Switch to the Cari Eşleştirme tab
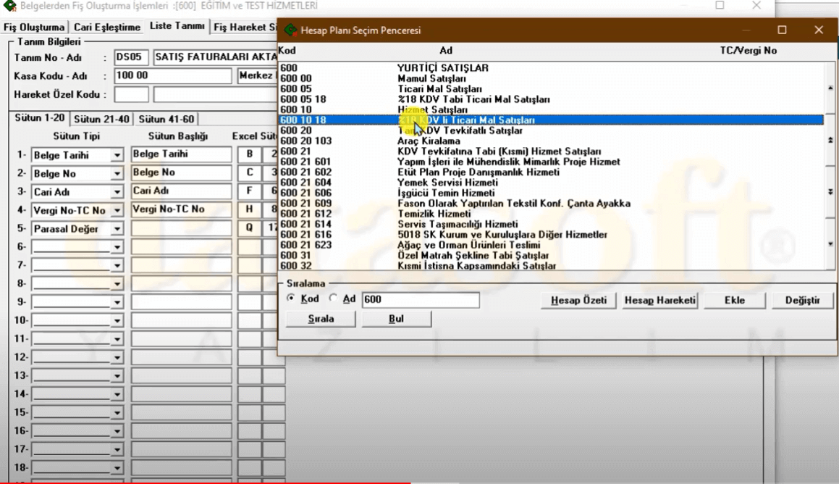This screenshot has height=484, width=839. pos(107,28)
